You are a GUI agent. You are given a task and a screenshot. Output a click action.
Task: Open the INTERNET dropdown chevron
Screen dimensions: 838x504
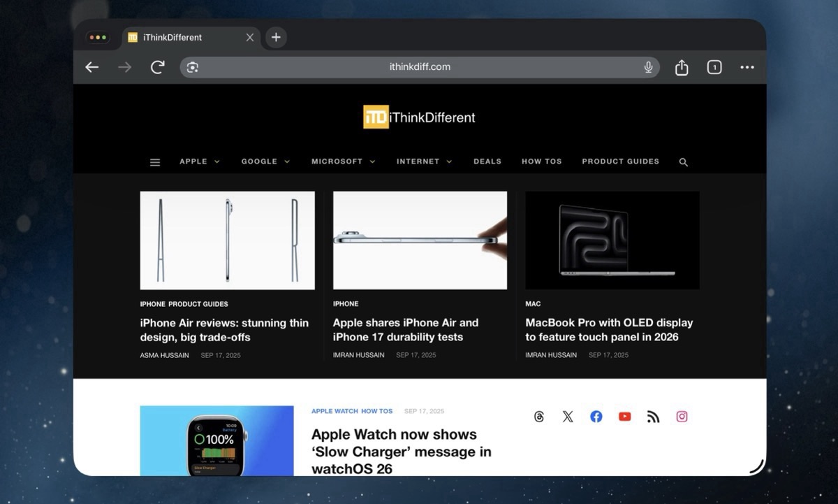449,161
